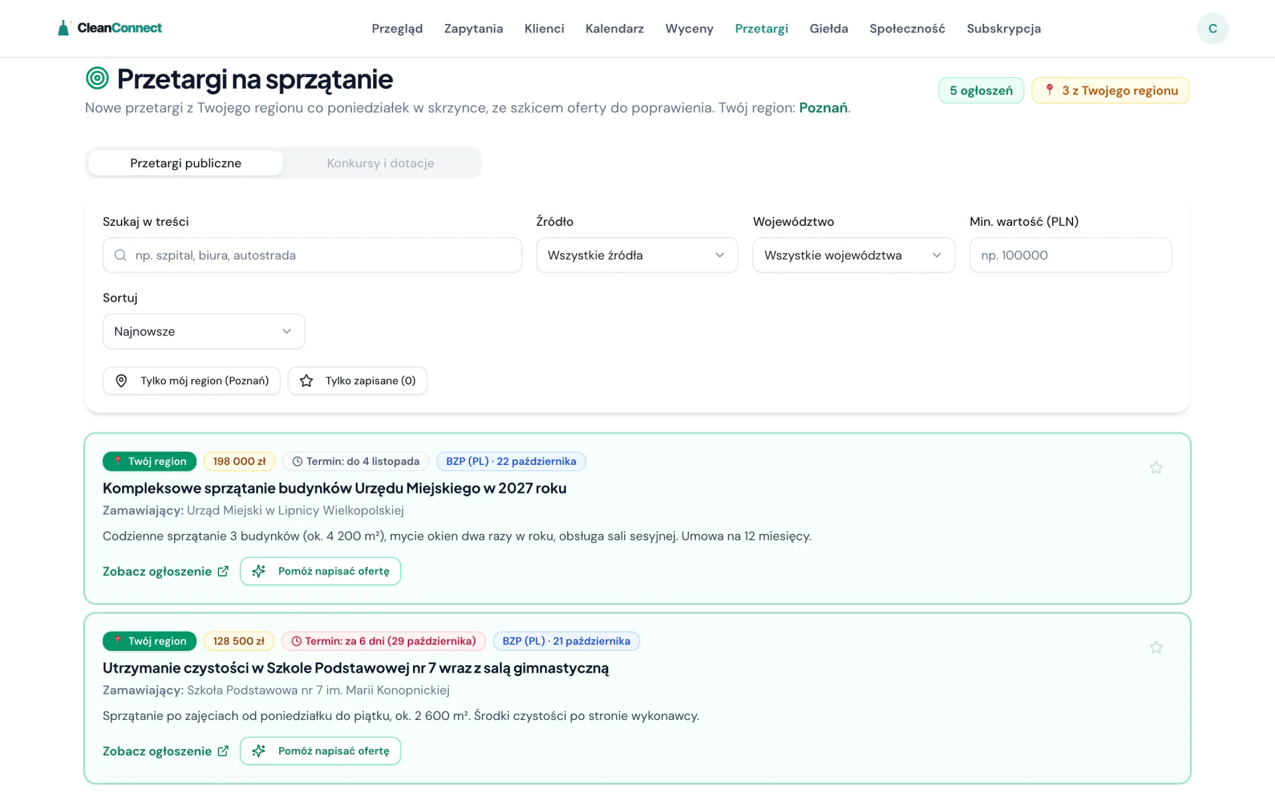Image resolution: width=1275 pixels, height=797 pixels.
Task: Click title Utrzymanie czystości w Szkole Podstawowej nr 7
Action: pyautogui.click(x=355, y=668)
